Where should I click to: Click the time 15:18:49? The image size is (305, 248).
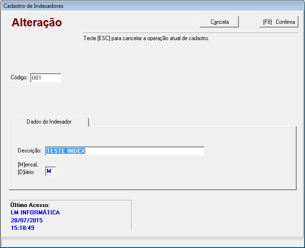click(x=22, y=228)
